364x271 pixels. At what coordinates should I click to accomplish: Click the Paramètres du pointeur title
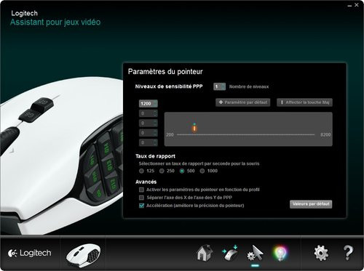(165, 72)
